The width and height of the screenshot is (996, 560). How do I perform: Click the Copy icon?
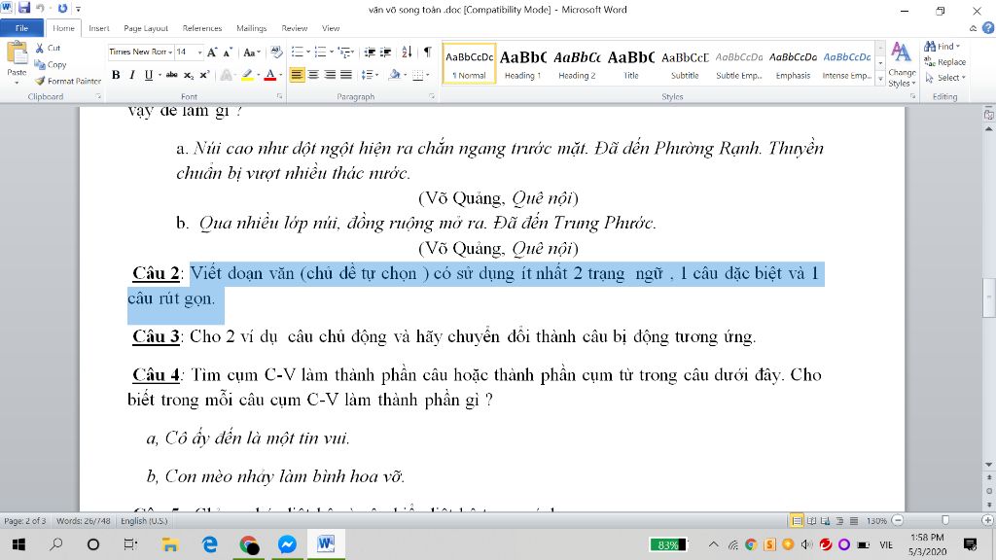pyautogui.click(x=40, y=64)
